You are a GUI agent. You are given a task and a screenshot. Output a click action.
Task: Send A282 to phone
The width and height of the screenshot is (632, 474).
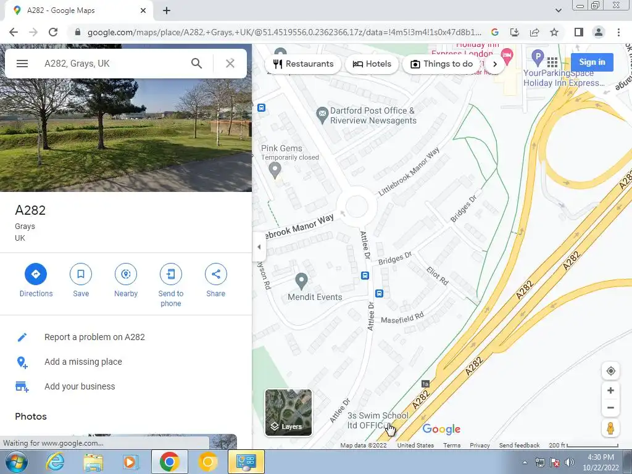coord(171,274)
